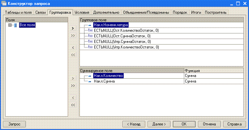
Task: Click the 'Поля' list header
Action: [x=37, y=20]
